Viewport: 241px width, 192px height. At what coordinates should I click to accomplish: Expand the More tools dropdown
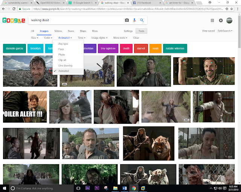[x=120, y=37]
